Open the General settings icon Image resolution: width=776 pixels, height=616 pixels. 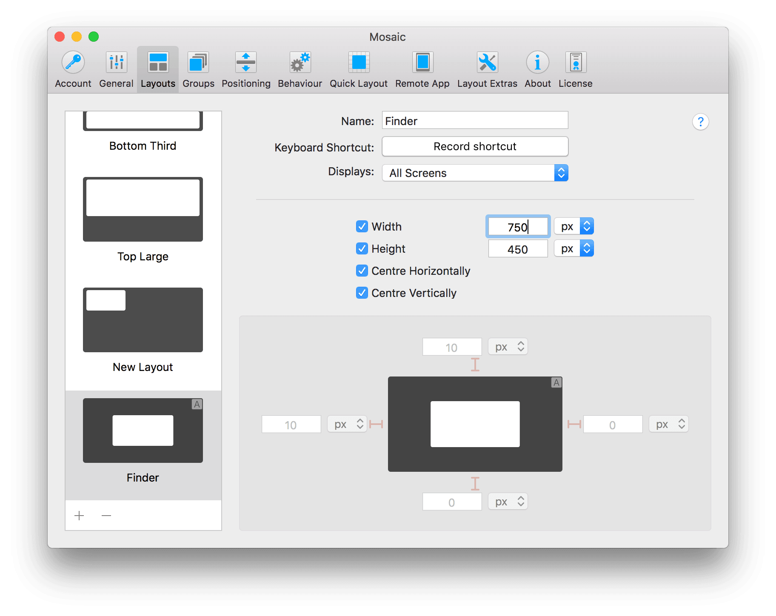coord(116,68)
